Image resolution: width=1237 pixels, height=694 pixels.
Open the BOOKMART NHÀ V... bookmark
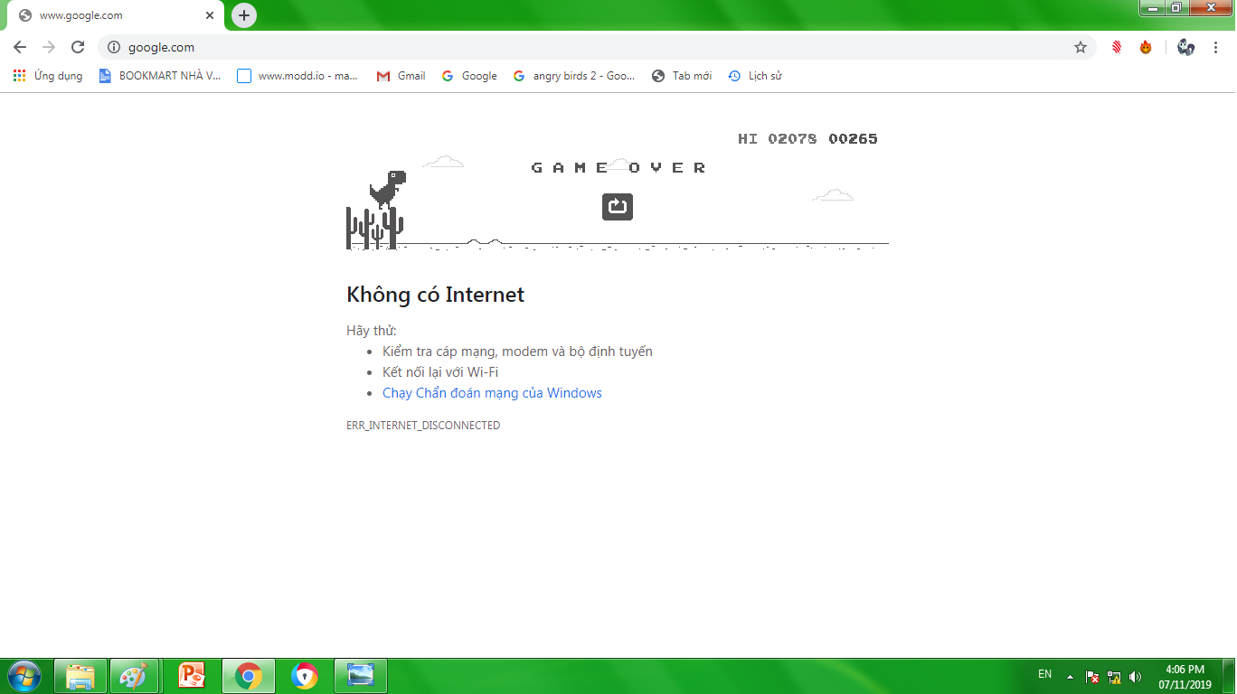160,76
